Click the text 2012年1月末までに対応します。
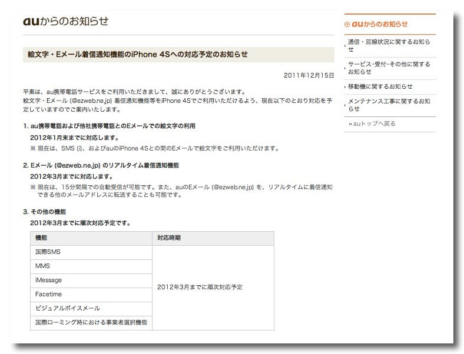The width and height of the screenshot is (464, 354). coord(75,138)
